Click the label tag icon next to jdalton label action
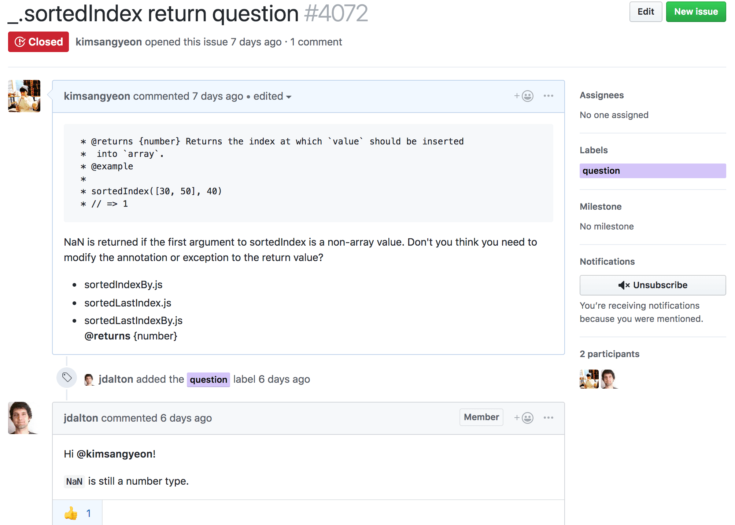The image size is (735, 525). click(x=67, y=378)
